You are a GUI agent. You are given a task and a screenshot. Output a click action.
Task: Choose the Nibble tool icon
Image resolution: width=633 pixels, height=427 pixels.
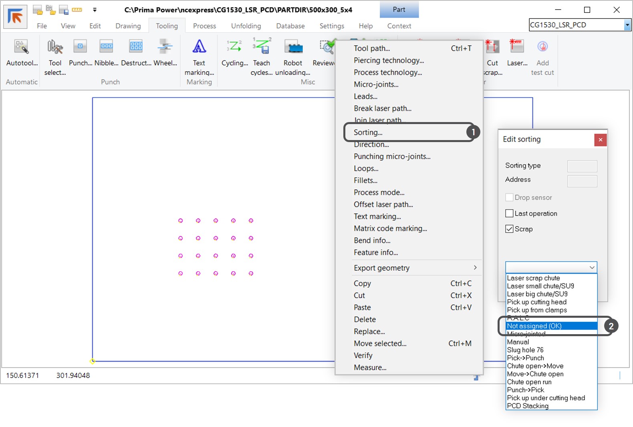click(x=106, y=47)
